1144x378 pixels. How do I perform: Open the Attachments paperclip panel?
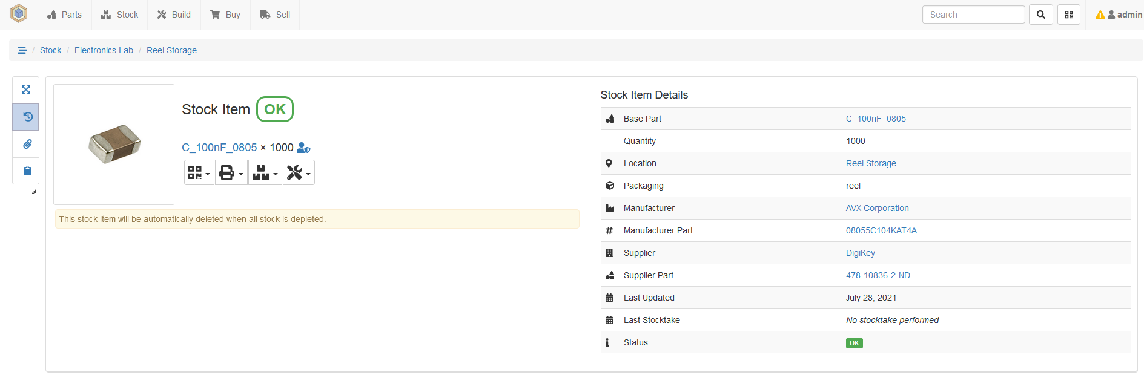coord(26,144)
